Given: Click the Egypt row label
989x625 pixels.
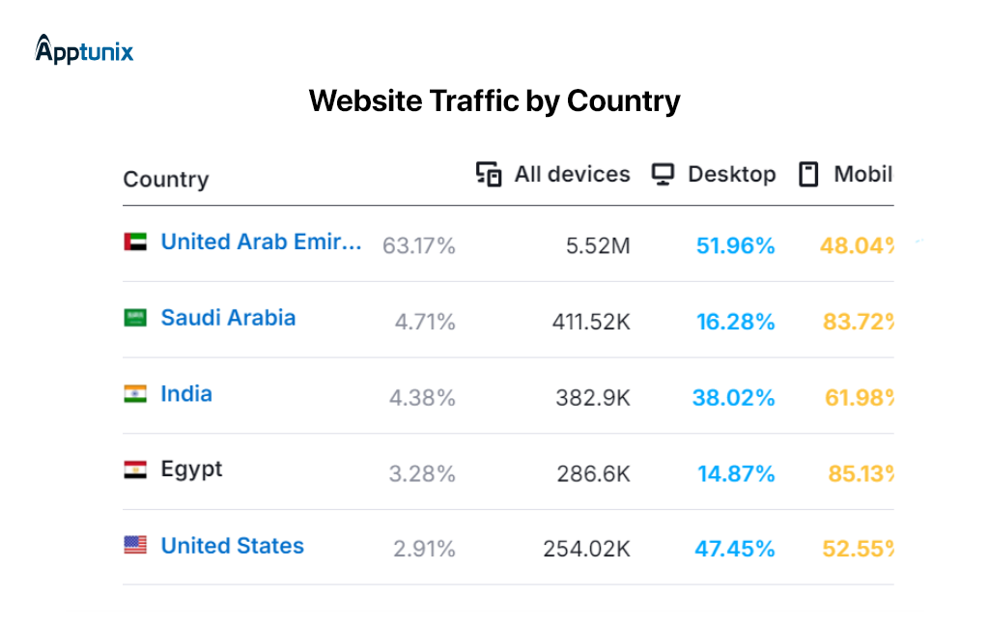Looking at the screenshot, I should (x=191, y=469).
